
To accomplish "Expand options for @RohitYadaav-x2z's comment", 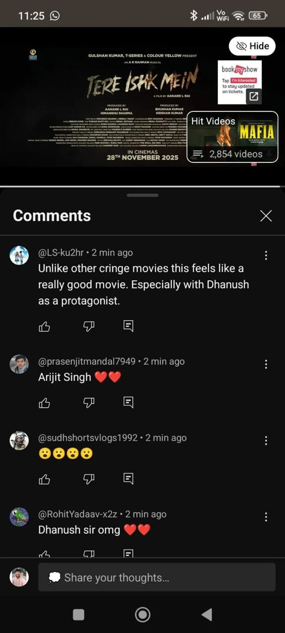I will pyautogui.click(x=266, y=517).
